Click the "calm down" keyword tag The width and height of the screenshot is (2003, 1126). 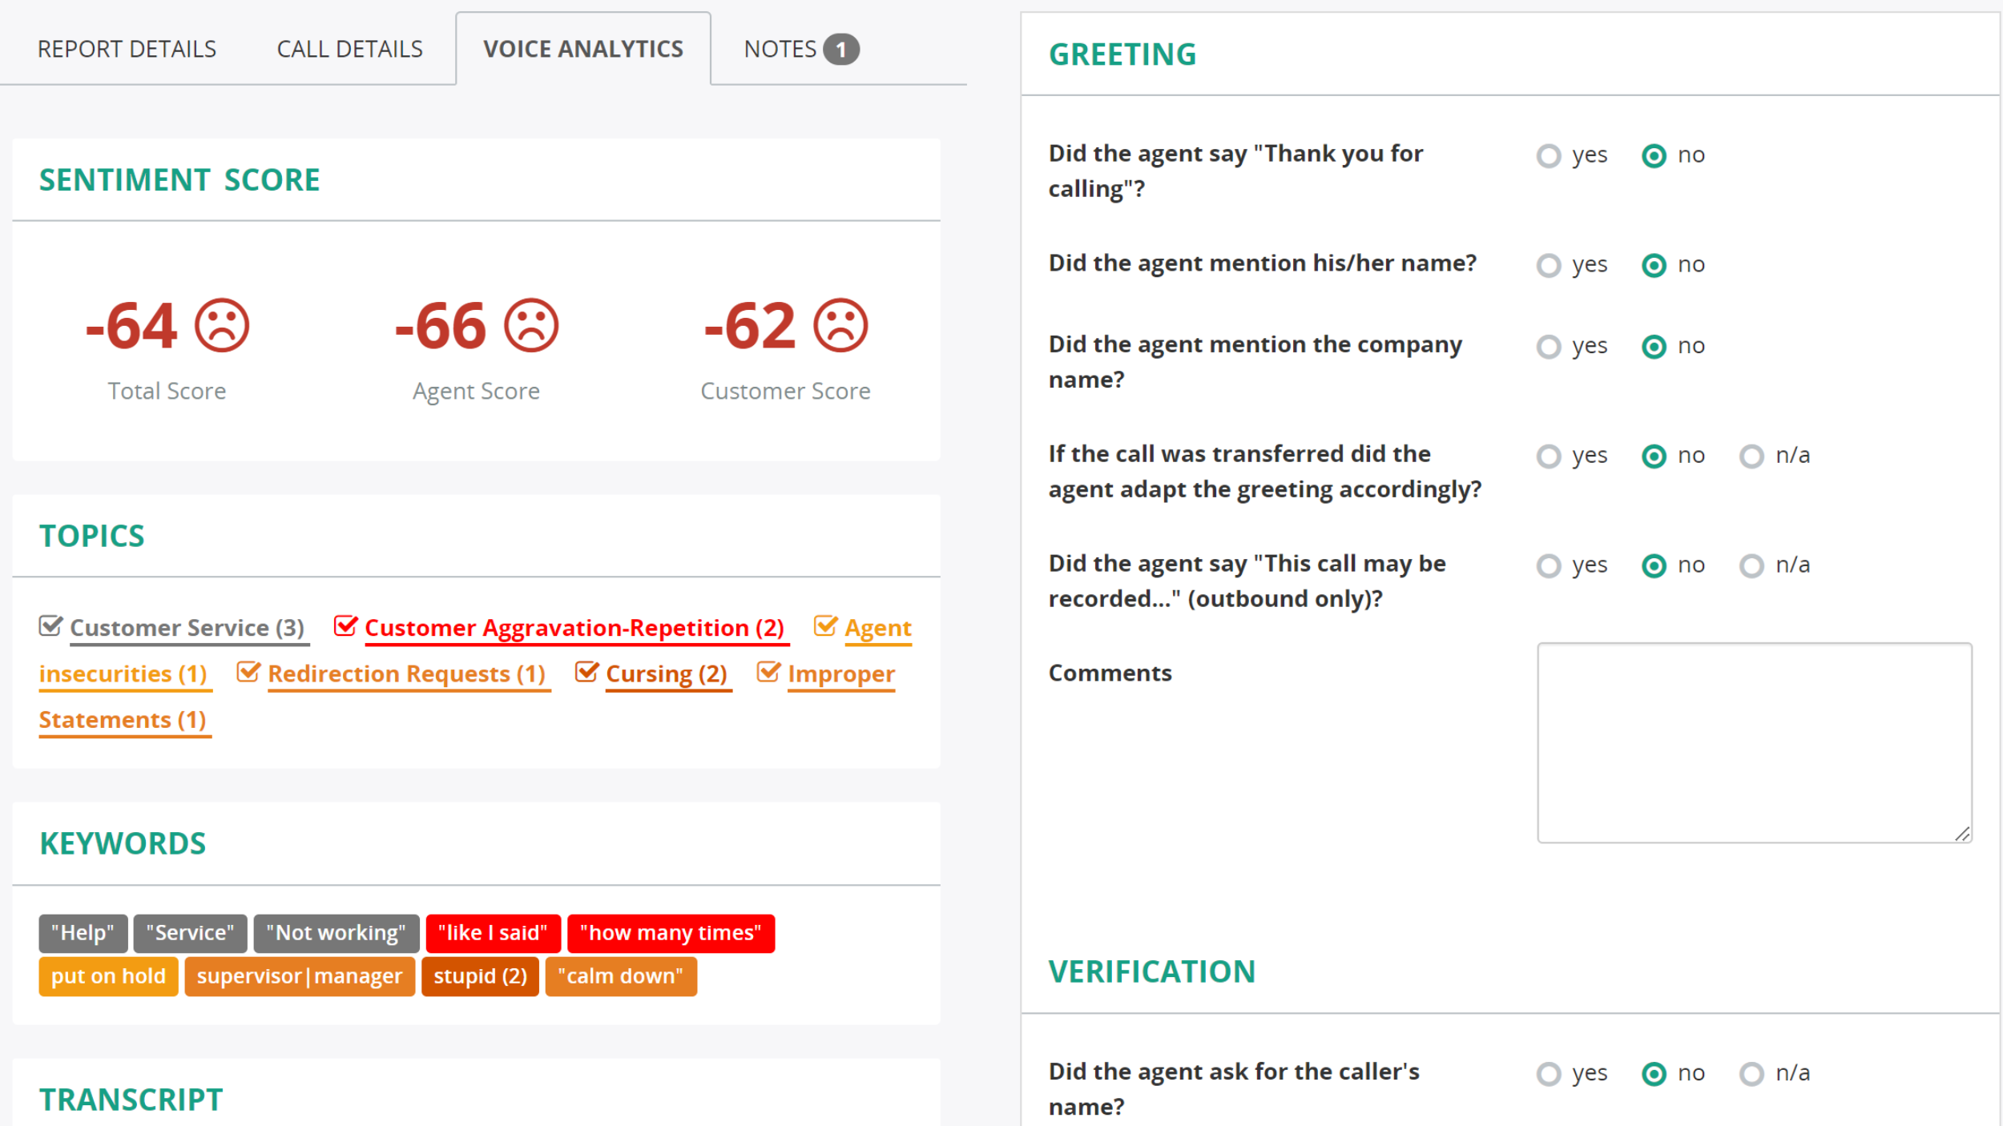pos(620,976)
